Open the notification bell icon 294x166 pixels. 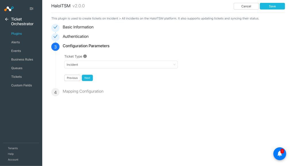pos(280,154)
